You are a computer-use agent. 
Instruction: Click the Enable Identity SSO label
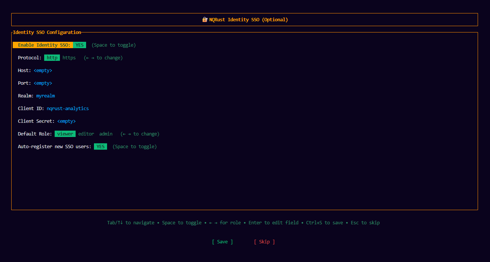[x=44, y=45]
